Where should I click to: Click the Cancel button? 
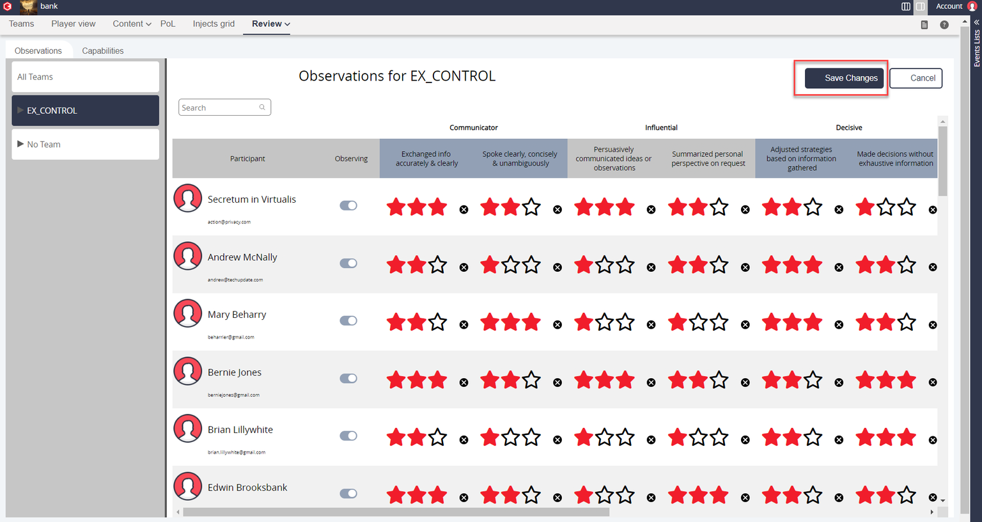coord(916,78)
